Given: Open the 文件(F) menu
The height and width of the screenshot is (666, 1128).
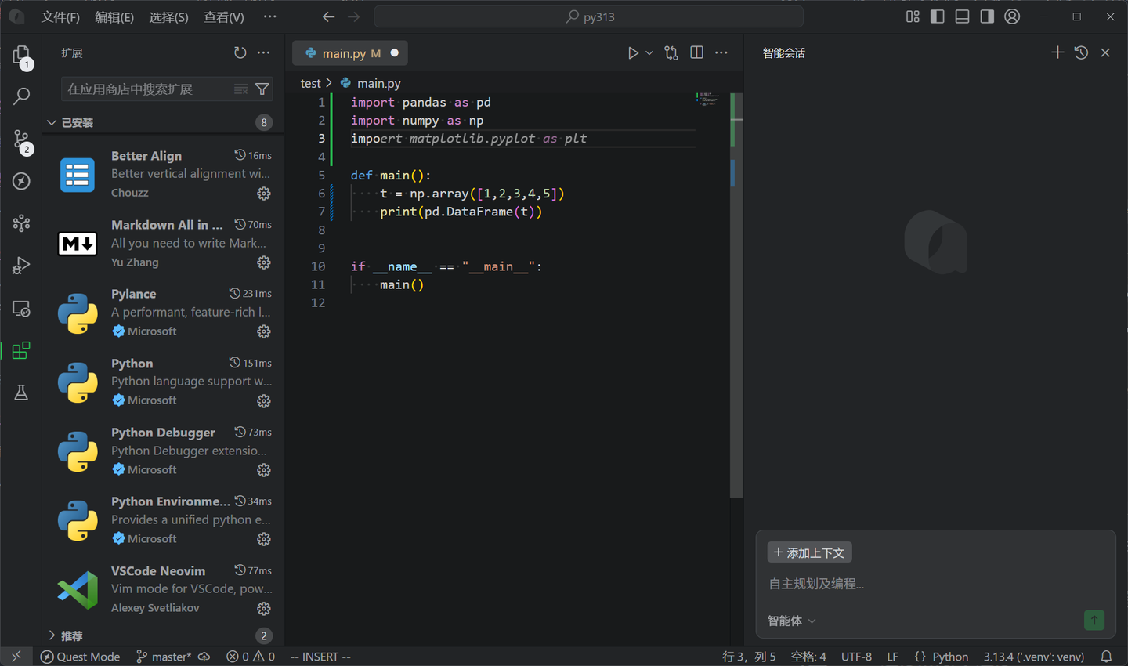Looking at the screenshot, I should click(x=60, y=16).
